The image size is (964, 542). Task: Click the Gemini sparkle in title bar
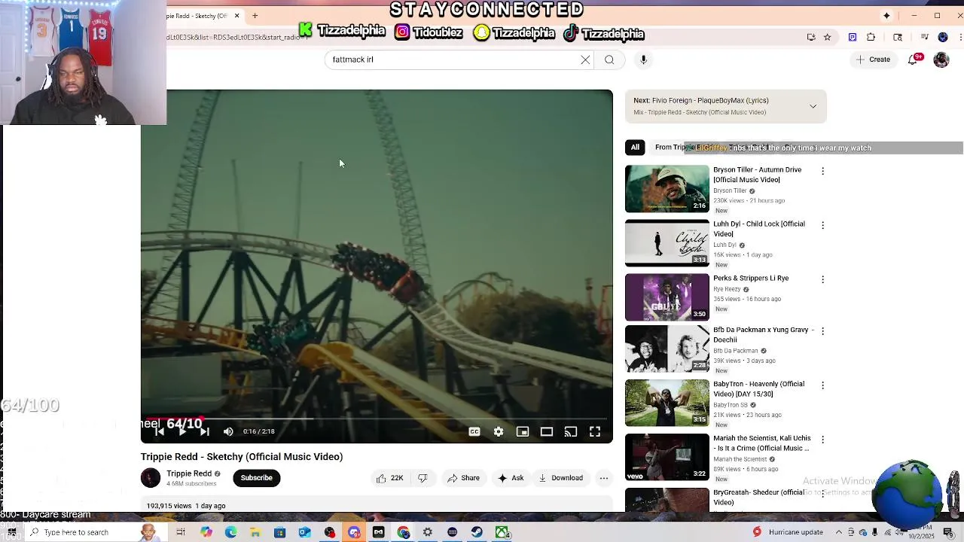pos(886,16)
